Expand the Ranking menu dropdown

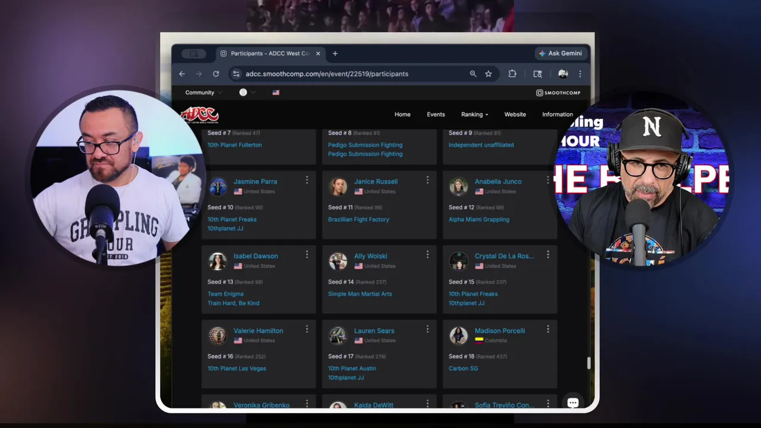pyautogui.click(x=474, y=115)
